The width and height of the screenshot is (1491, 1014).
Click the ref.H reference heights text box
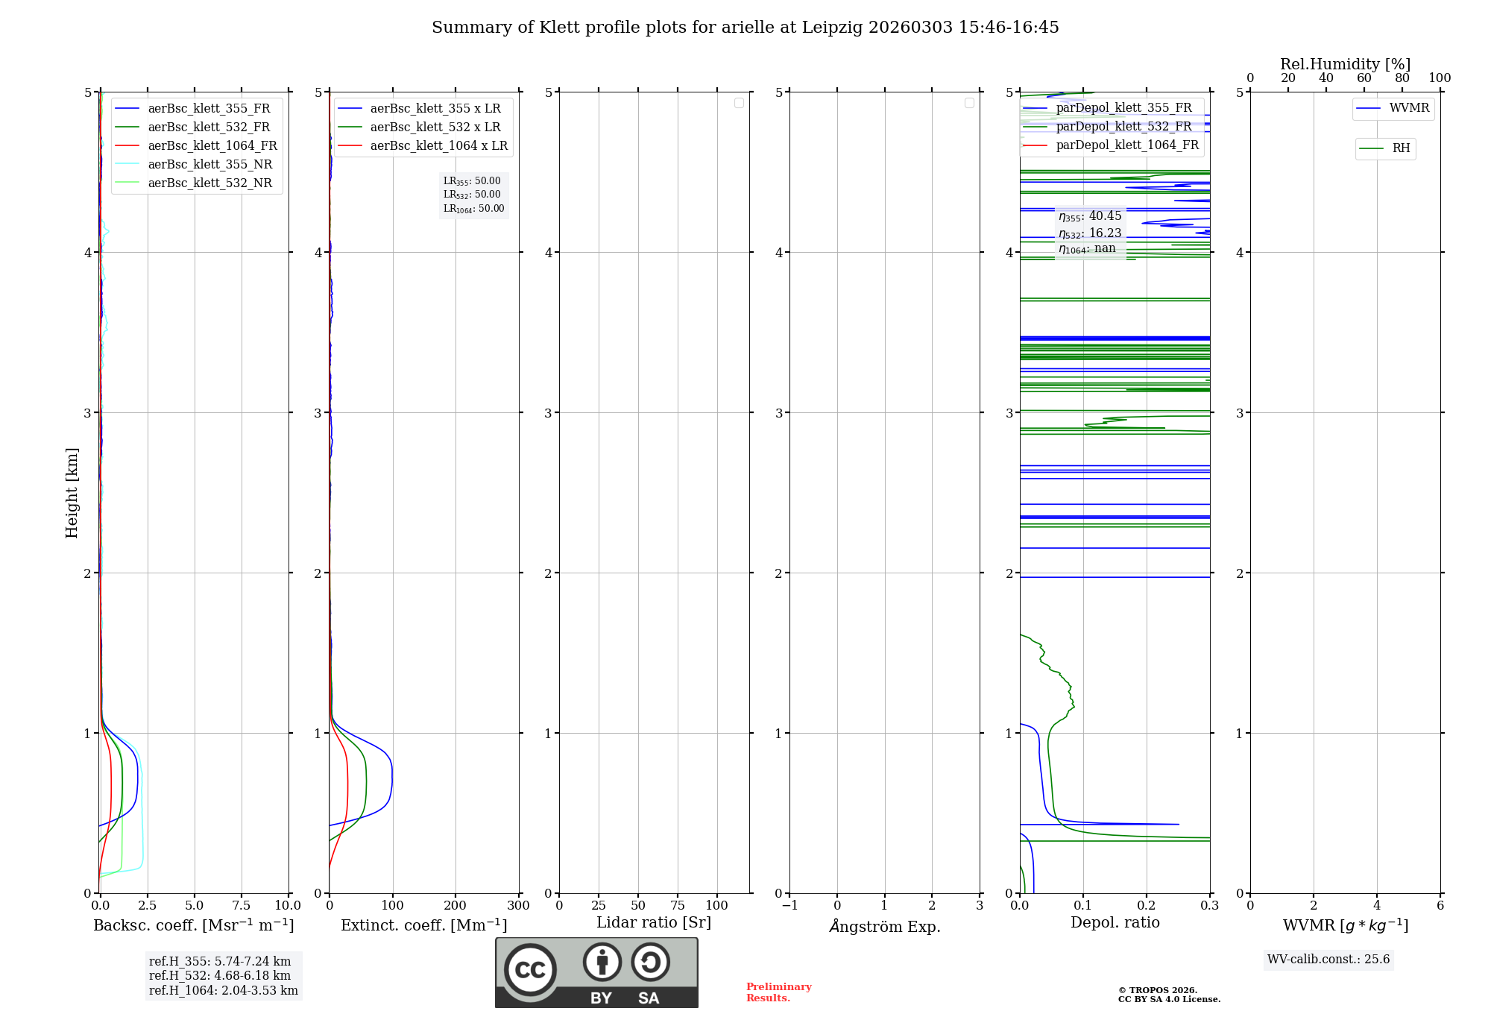(223, 976)
